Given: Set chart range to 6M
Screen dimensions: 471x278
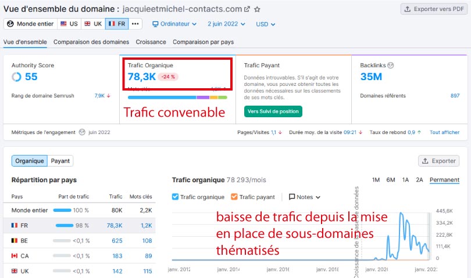Looking at the screenshot, I should [x=391, y=180].
